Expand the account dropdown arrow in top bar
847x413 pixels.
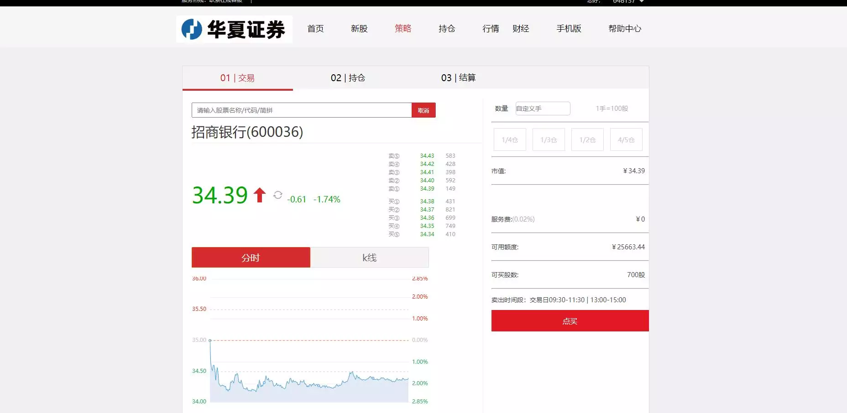(x=641, y=1)
